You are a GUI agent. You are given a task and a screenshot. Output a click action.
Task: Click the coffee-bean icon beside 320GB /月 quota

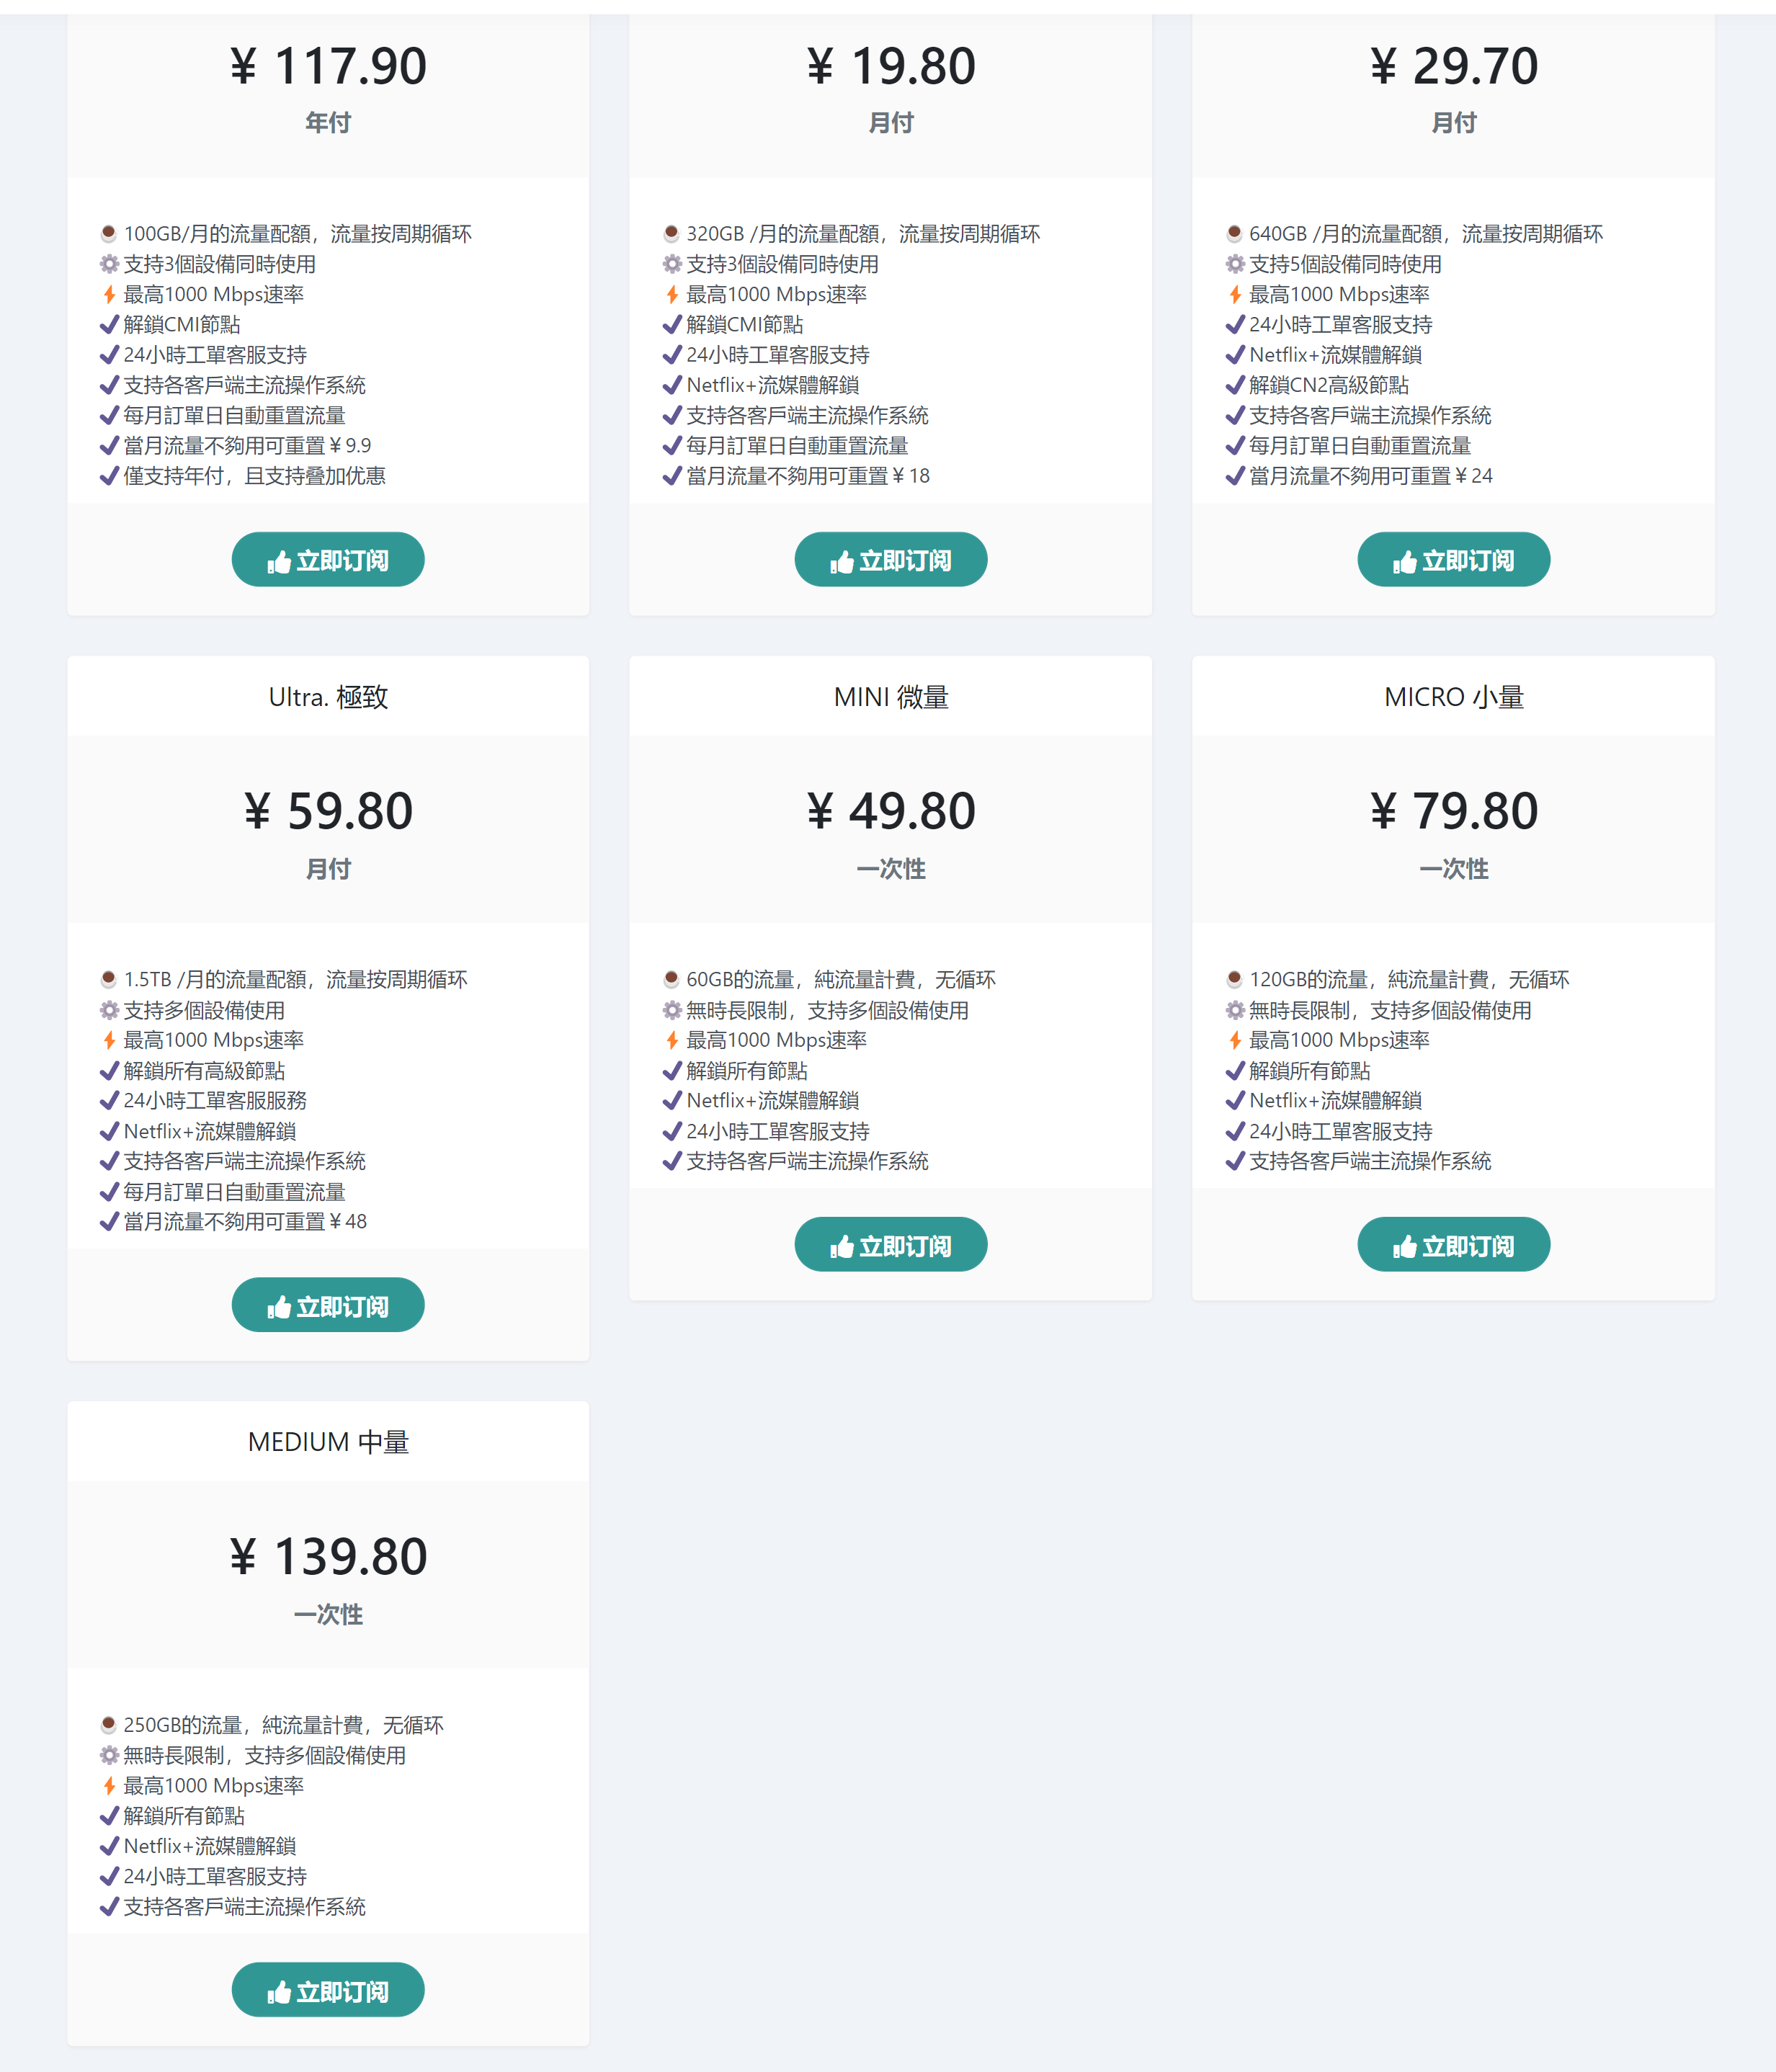[x=672, y=234]
